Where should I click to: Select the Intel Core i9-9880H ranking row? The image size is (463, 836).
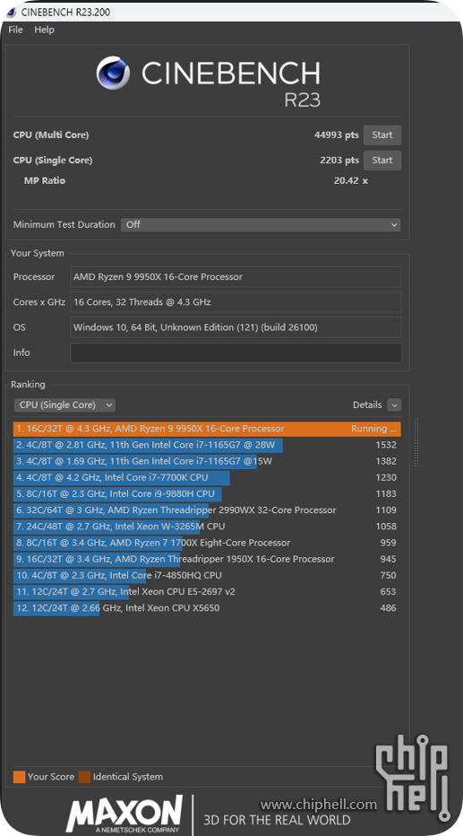[207, 493]
